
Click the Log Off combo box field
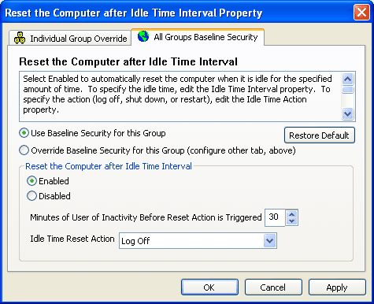[x=198, y=241]
